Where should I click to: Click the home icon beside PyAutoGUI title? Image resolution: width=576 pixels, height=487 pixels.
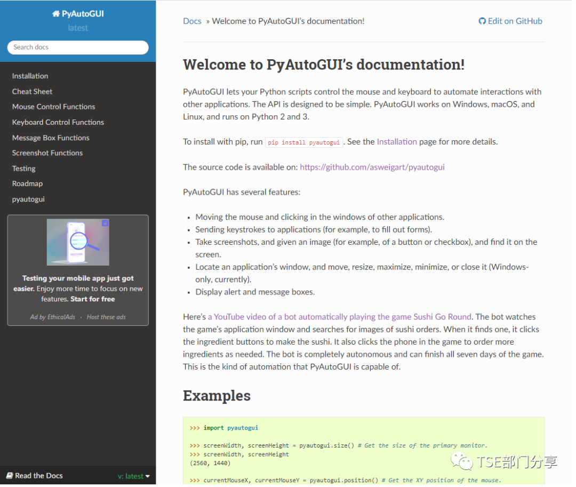pyautogui.click(x=56, y=14)
